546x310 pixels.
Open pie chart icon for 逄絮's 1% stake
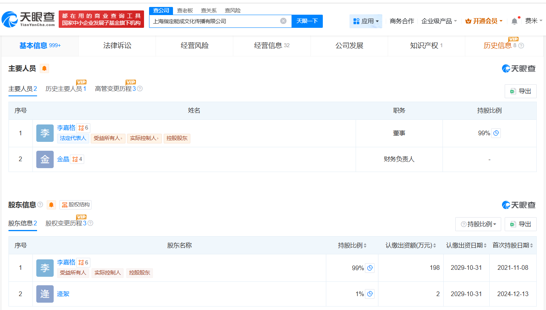[x=370, y=294]
